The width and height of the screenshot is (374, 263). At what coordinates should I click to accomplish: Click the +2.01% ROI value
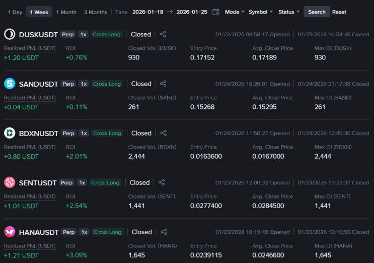[77, 156]
